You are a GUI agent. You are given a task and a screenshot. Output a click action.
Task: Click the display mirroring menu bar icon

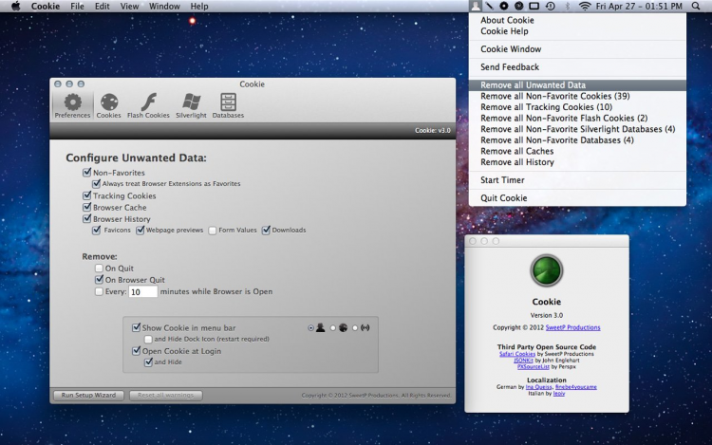point(534,6)
